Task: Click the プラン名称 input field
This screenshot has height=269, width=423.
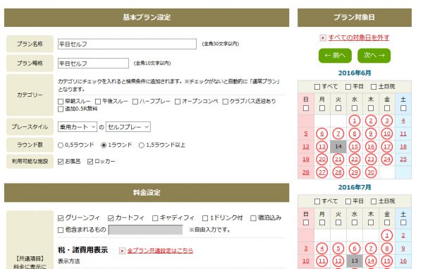Action: [127, 44]
